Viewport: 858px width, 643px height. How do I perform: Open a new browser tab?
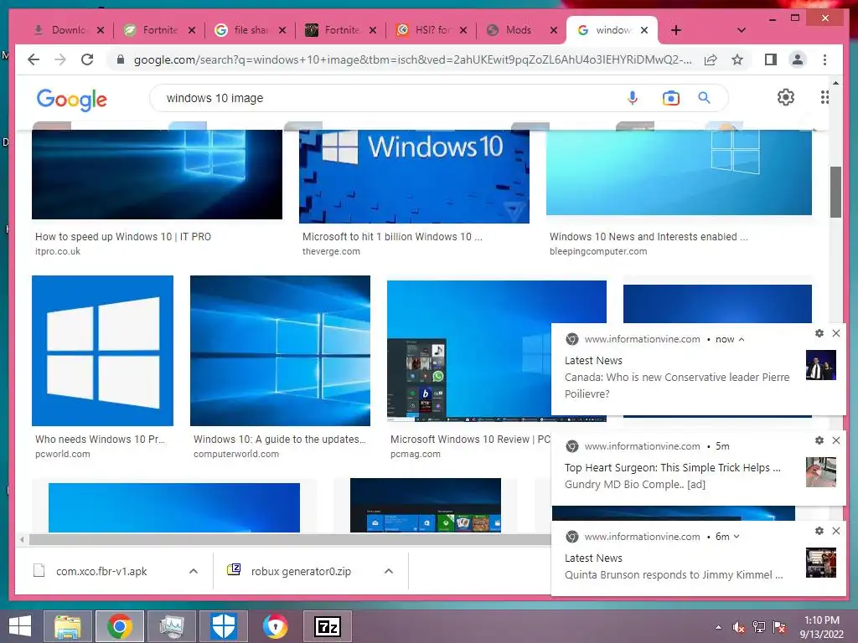(676, 30)
